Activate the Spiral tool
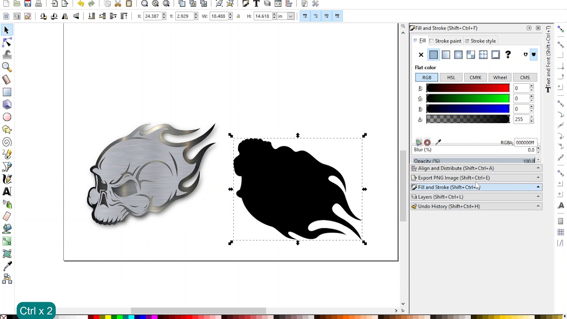This screenshot has width=567, height=319. pyautogui.click(x=7, y=142)
